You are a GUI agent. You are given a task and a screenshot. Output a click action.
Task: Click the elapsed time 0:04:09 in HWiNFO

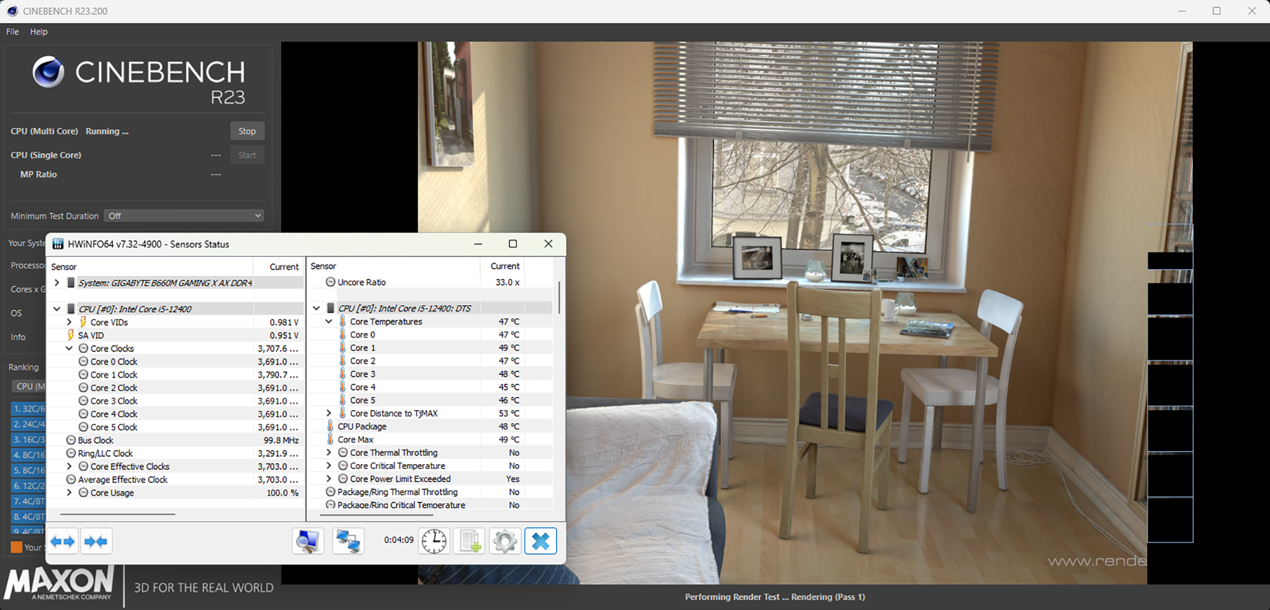click(x=398, y=540)
